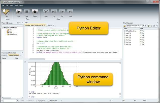The height and width of the screenshot is (103, 160).
Task: Toggle the Match Case checkbox
Action: point(48,100)
